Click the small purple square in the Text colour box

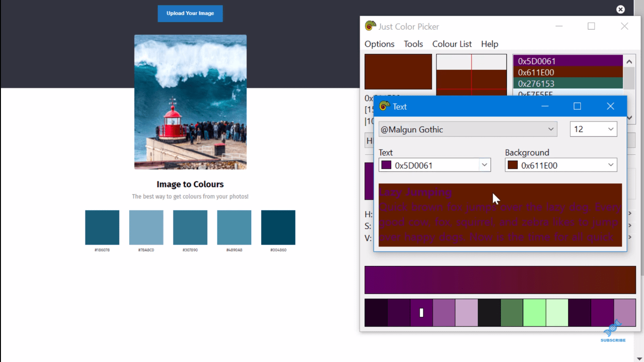pyautogui.click(x=387, y=165)
